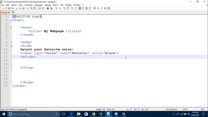
Task: Click the Windows Start button
Action: [x=4, y=114]
